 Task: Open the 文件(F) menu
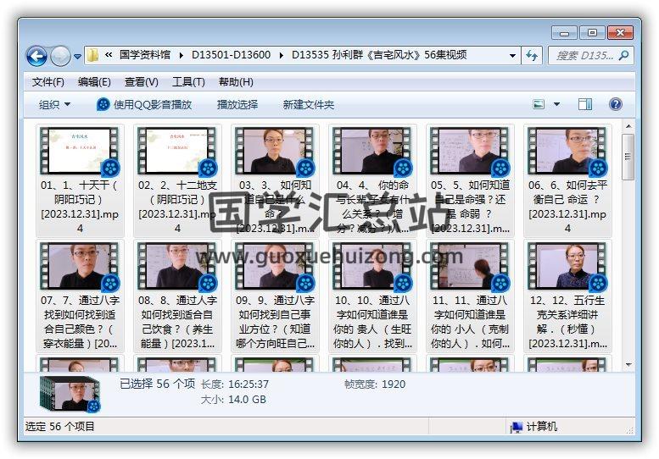[47, 82]
